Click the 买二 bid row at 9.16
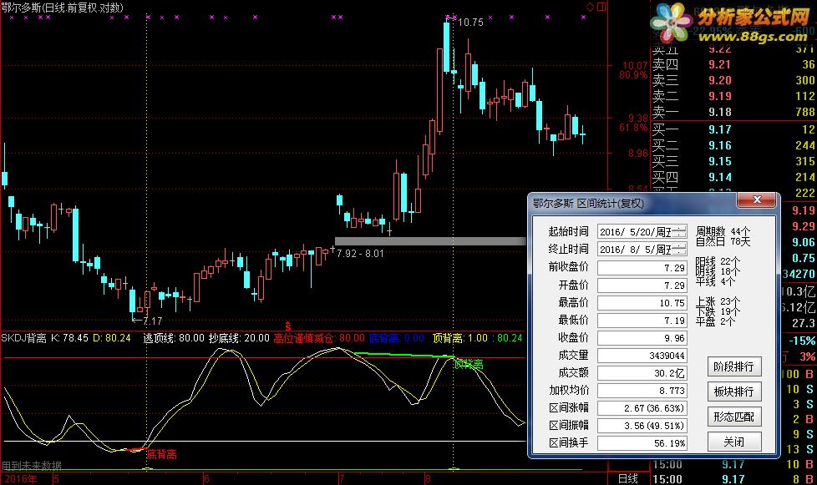Screen dimensions: 817x485 733,146
